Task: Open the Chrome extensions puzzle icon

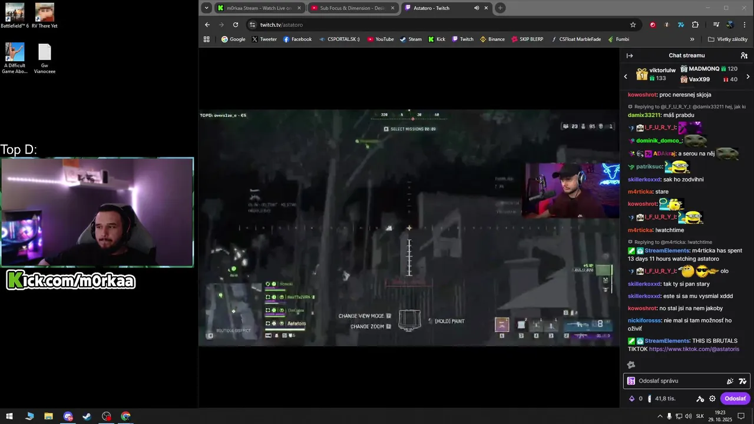Action: (695, 25)
